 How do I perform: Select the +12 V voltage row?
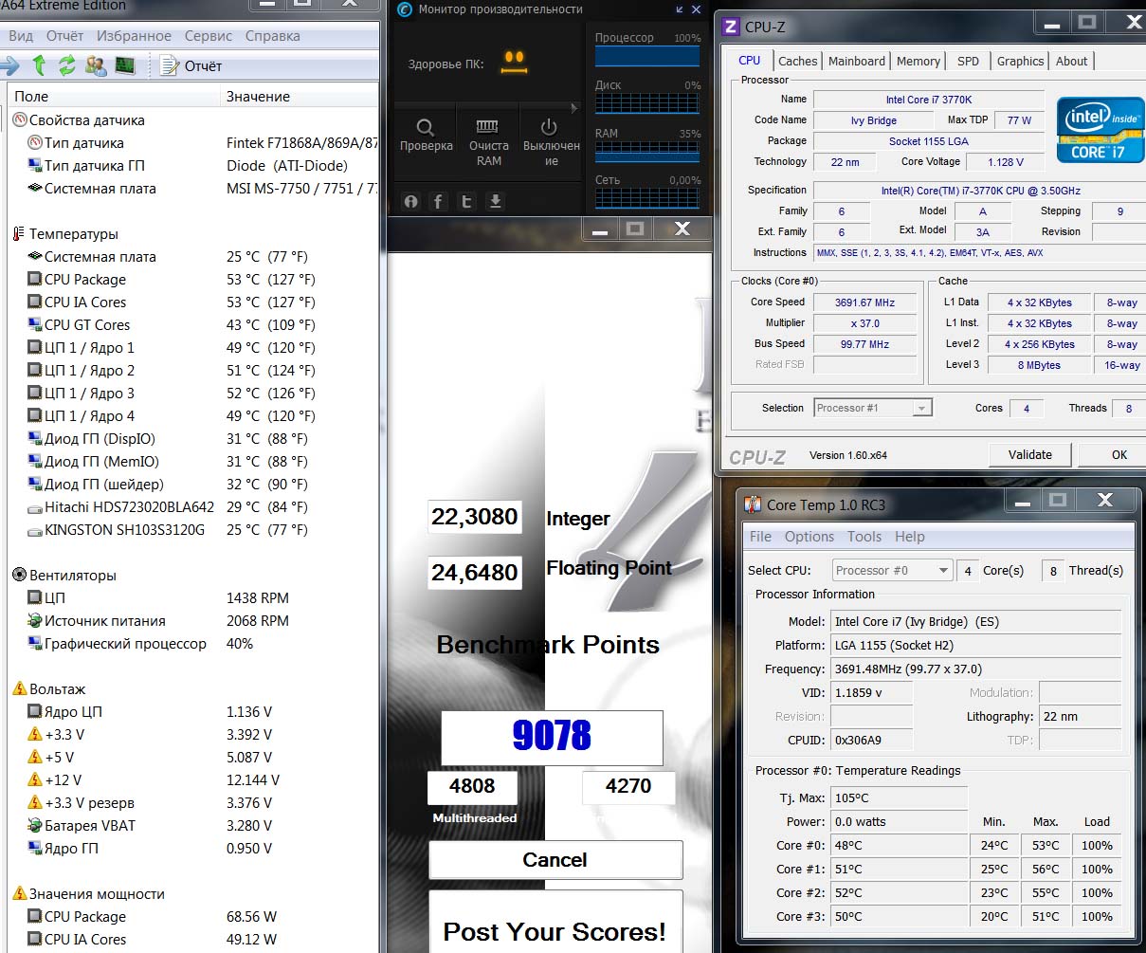tap(192, 780)
